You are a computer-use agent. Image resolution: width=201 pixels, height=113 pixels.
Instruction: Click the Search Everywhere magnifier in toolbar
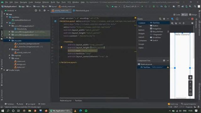(x=195, y=6)
